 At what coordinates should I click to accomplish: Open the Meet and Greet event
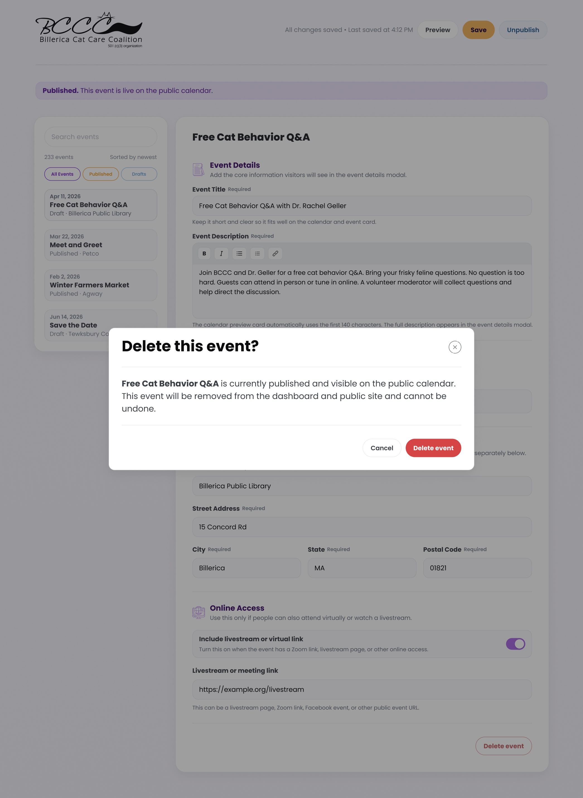pyautogui.click(x=101, y=245)
